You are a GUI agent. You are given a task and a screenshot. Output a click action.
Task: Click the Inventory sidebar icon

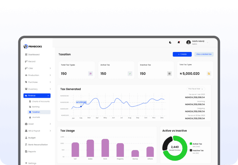coord(26,89)
